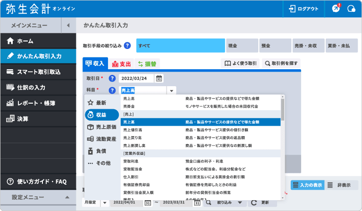This screenshot has height=211, width=362.
Task: Expand the 絞り込み dropdown arrow
Action: (x=240, y=203)
